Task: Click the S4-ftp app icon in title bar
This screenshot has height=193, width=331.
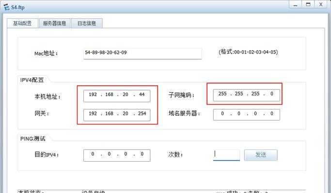Action: [7, 7]
